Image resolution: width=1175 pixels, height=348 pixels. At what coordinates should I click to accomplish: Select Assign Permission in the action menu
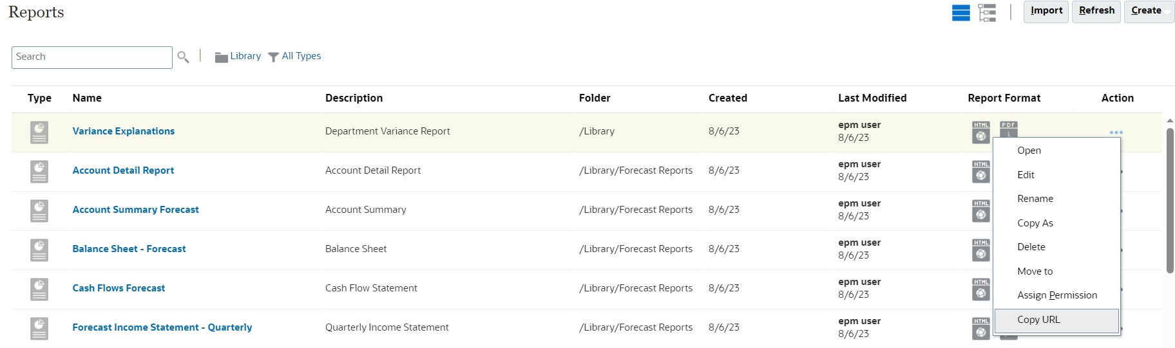[1056, 295]
